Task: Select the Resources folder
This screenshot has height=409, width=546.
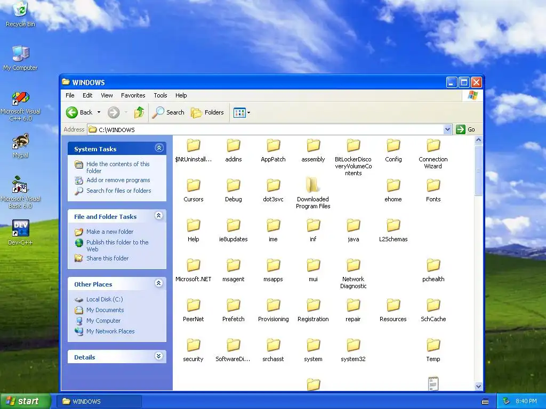Action: (393, 310)
